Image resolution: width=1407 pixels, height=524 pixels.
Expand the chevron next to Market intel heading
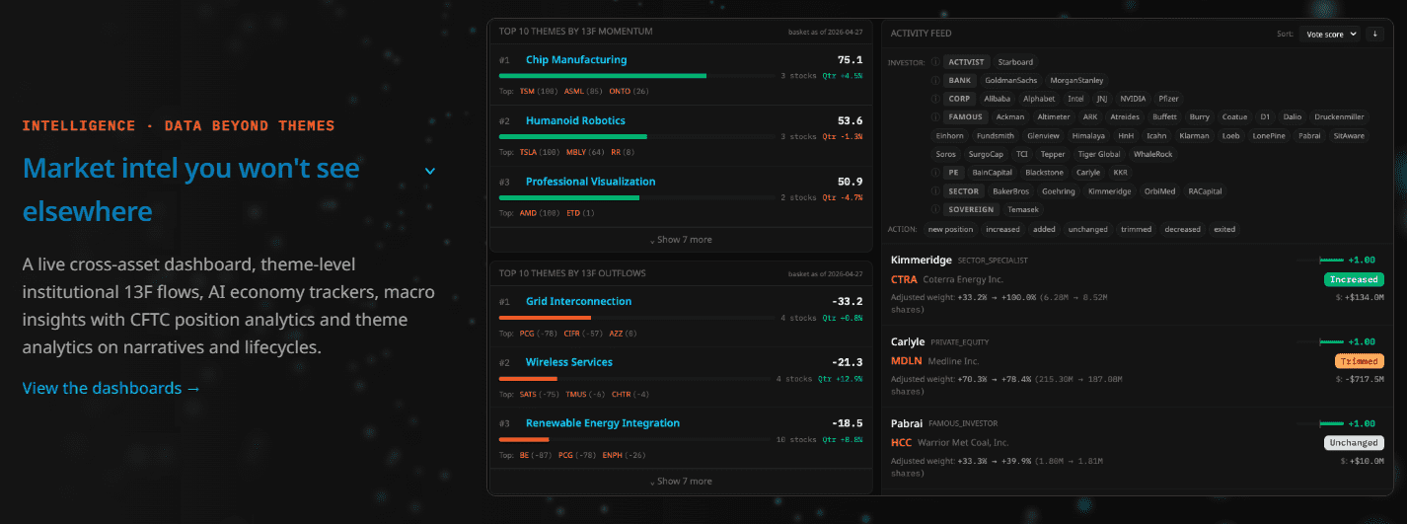point(429,171)
